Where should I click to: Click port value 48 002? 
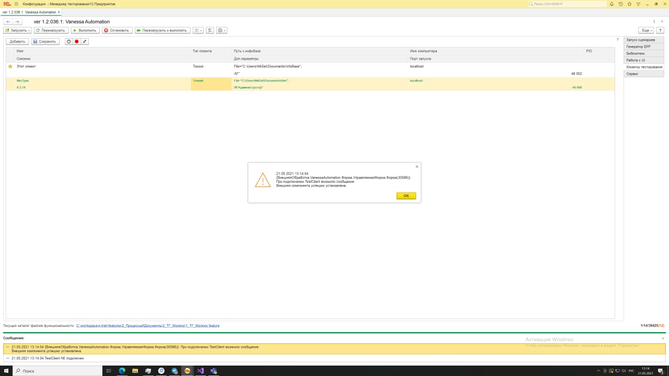pyautogui.click(x=576, y=74)
